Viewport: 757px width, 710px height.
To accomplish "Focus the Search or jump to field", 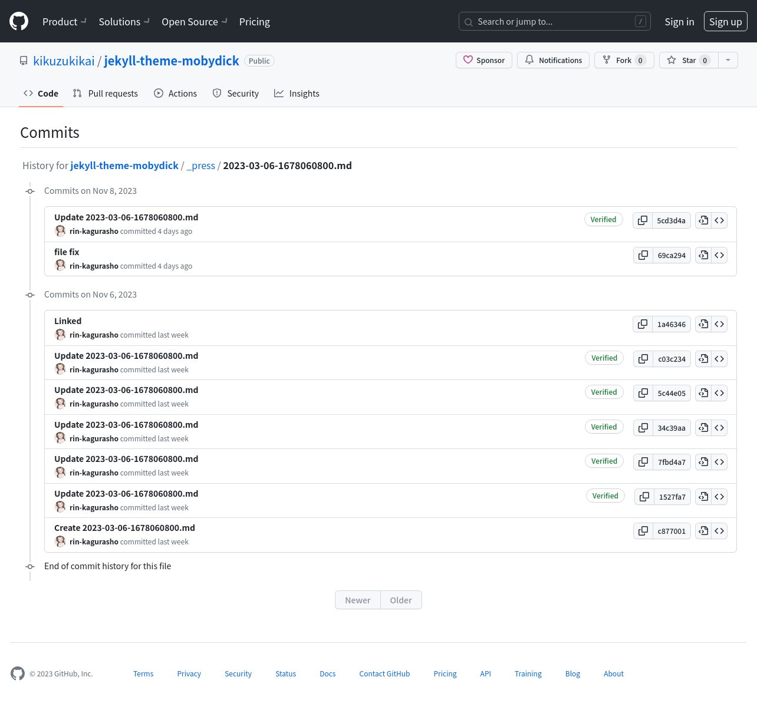I will 555,22.
